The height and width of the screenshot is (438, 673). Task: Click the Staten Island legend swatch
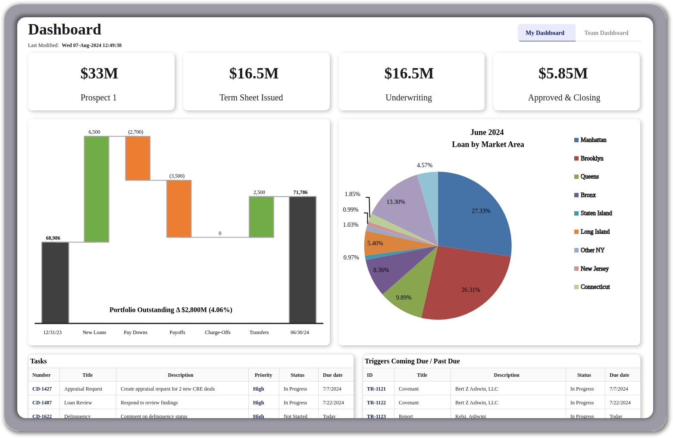(x=576, y=213)
